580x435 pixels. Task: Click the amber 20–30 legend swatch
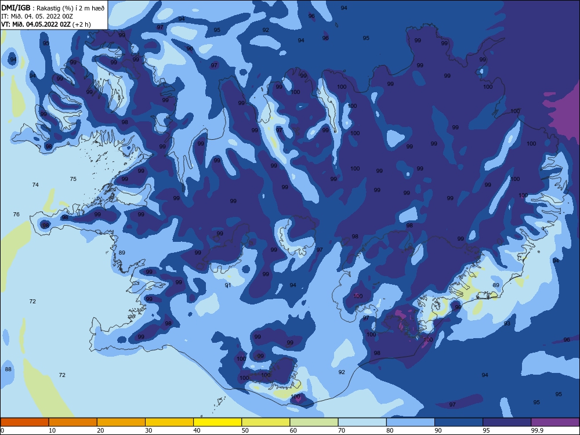pos(121,422)
